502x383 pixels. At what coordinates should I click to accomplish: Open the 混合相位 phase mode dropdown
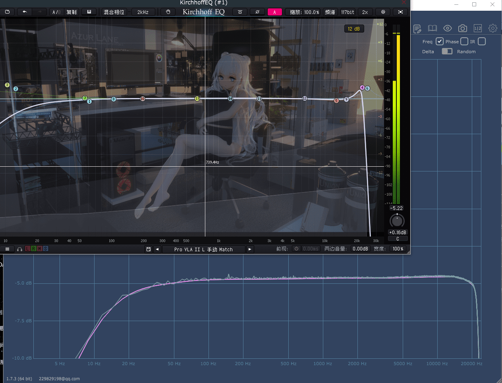click(x=114, y=12)
